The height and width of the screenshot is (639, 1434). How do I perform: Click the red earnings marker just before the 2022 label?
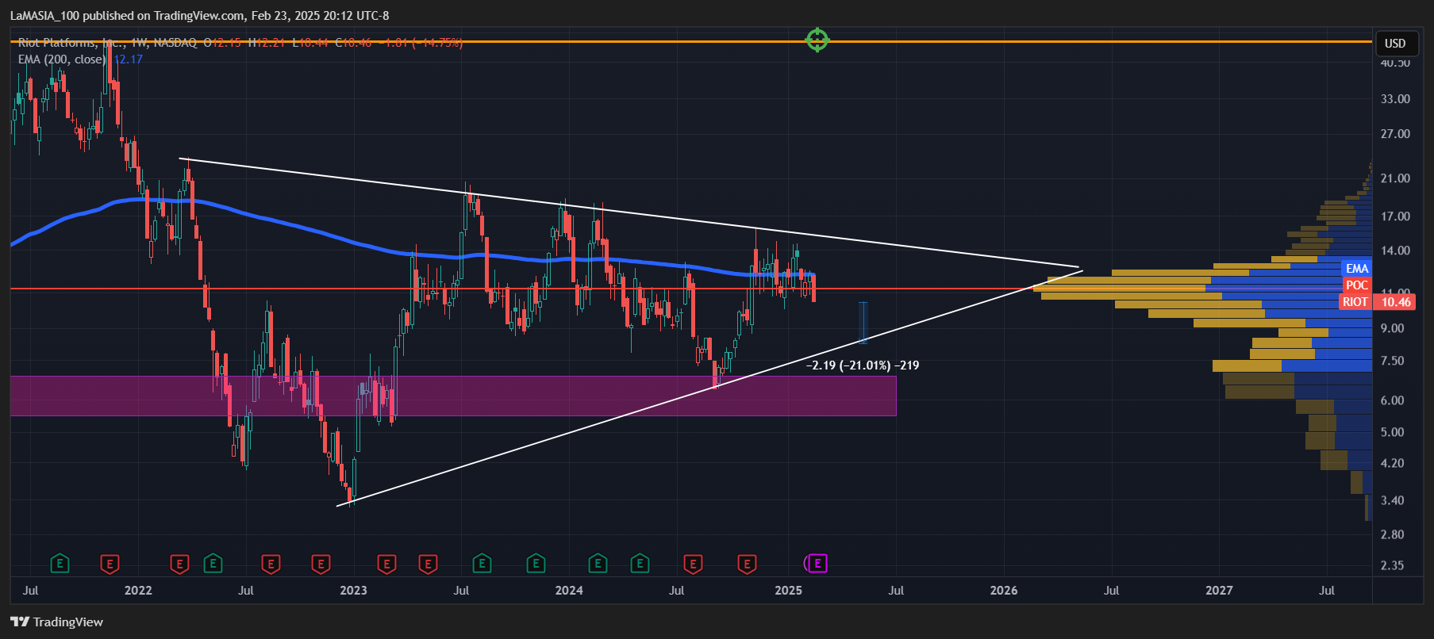[x=110, y=564]
